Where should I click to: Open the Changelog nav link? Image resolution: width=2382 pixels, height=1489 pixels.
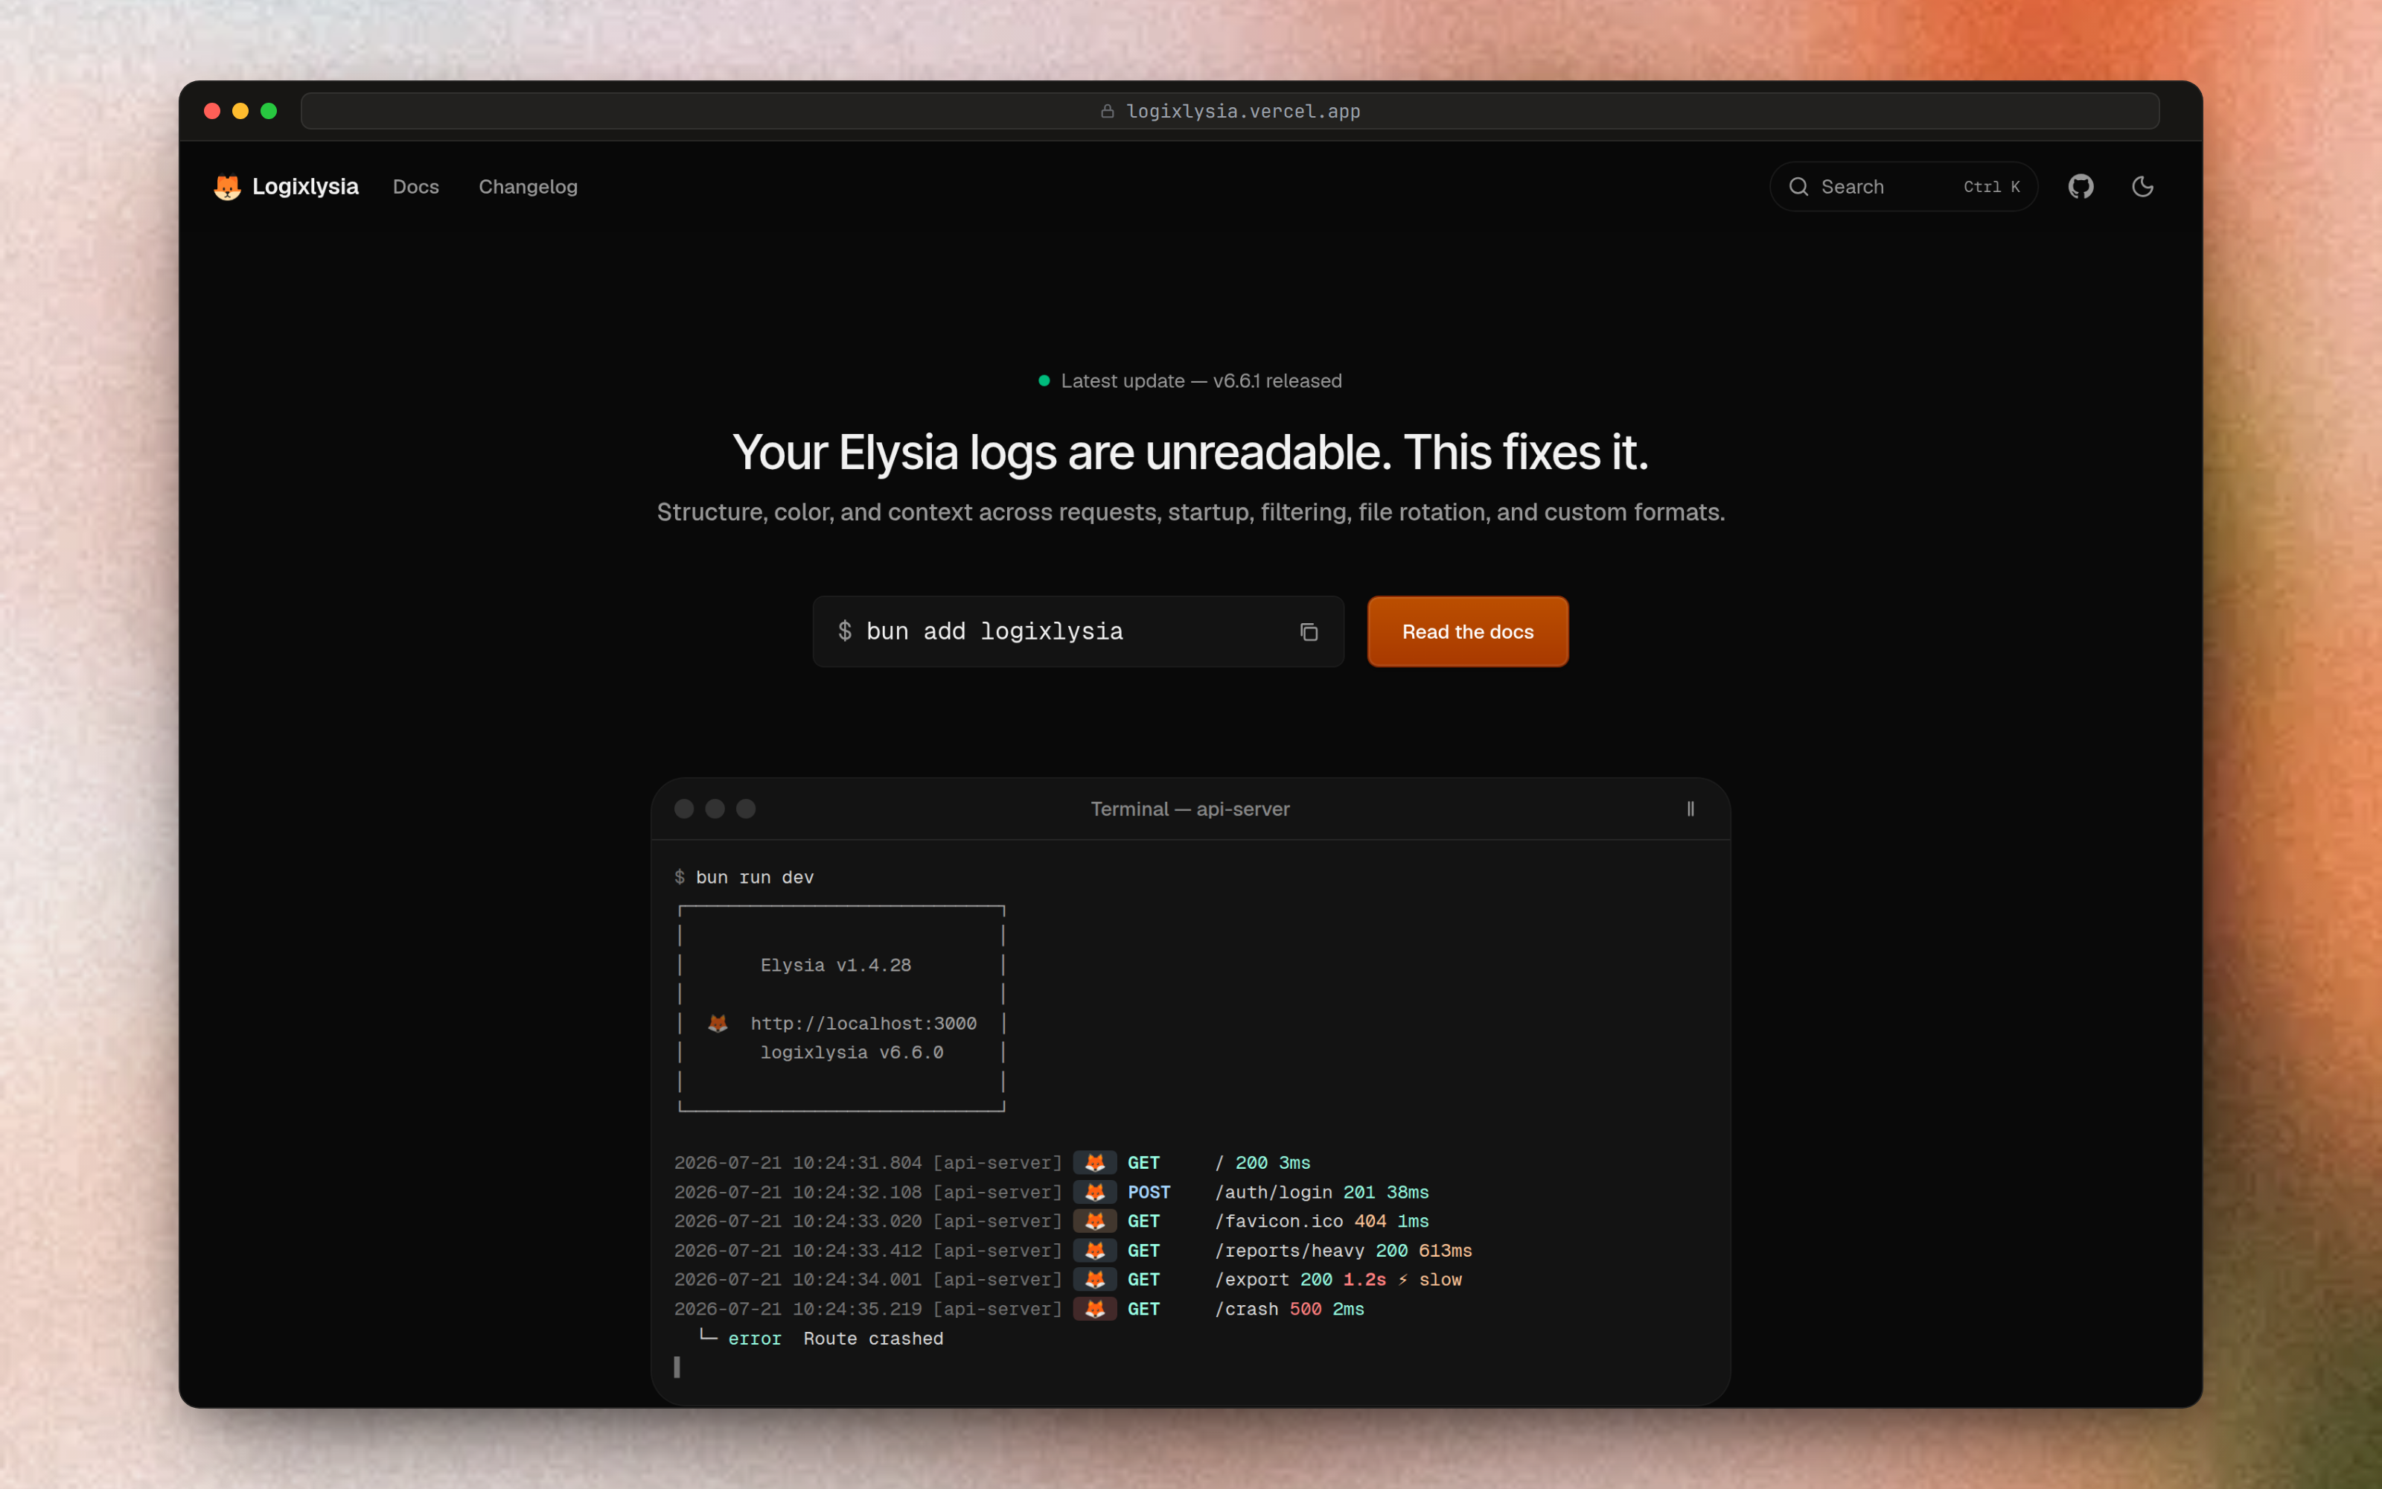(x=528, y=186)
